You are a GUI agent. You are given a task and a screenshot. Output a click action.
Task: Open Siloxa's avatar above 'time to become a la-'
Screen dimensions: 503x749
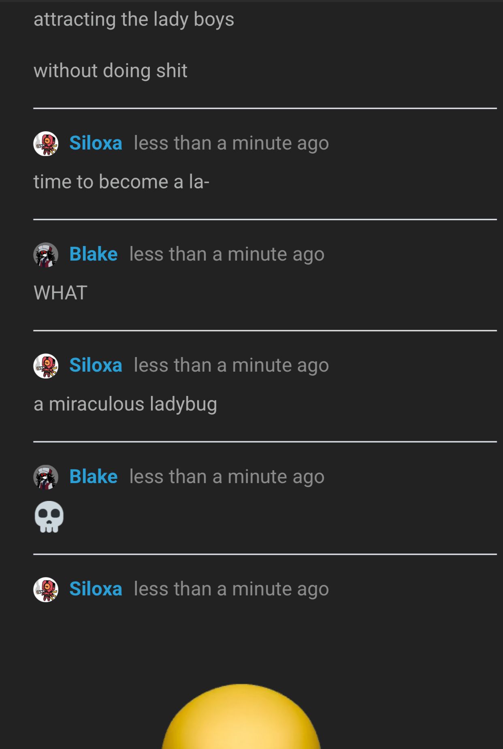pyautogui.click(x=46, y=144)
